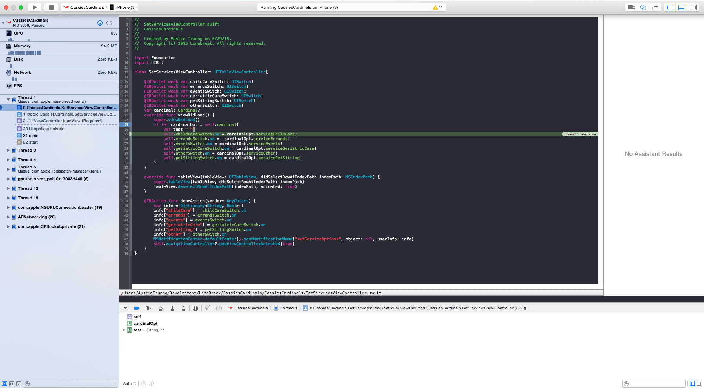Show the Standard editor

[x=631, y=7]
